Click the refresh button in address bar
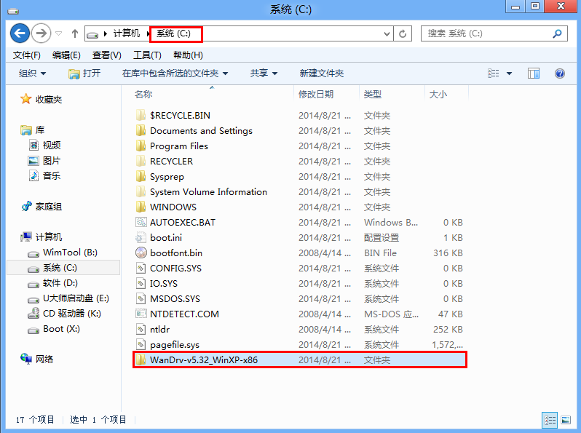The image size is (581, 433). click(x=403, y=33)
